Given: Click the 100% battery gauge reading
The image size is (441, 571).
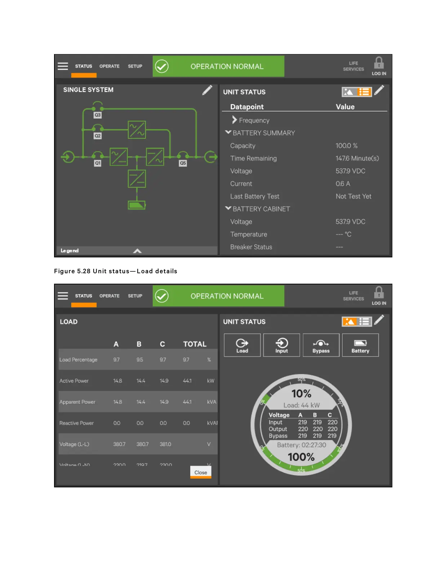Looking at the screenshot, I should click(x=301, y=457).
